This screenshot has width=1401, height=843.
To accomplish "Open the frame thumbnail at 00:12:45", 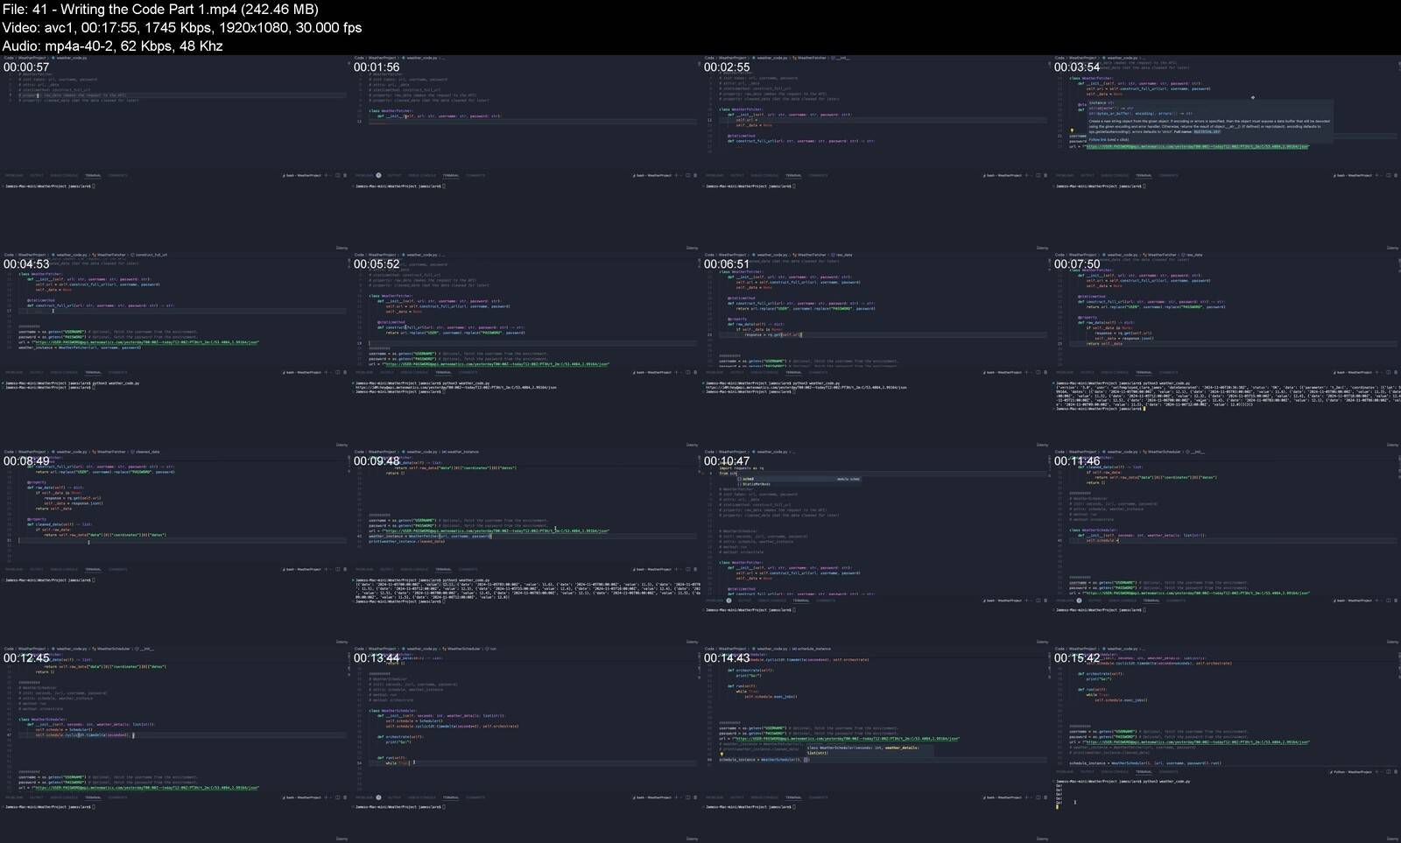I will [175, 744].
